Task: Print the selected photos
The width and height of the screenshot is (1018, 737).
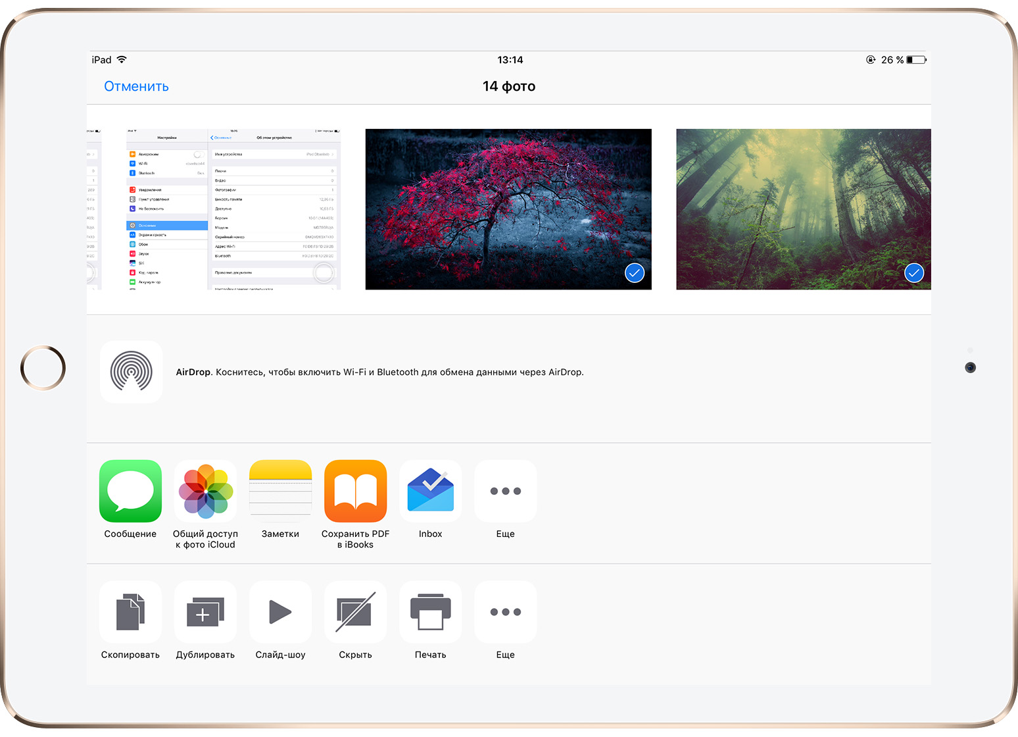Action: click(x=430, y=612)
